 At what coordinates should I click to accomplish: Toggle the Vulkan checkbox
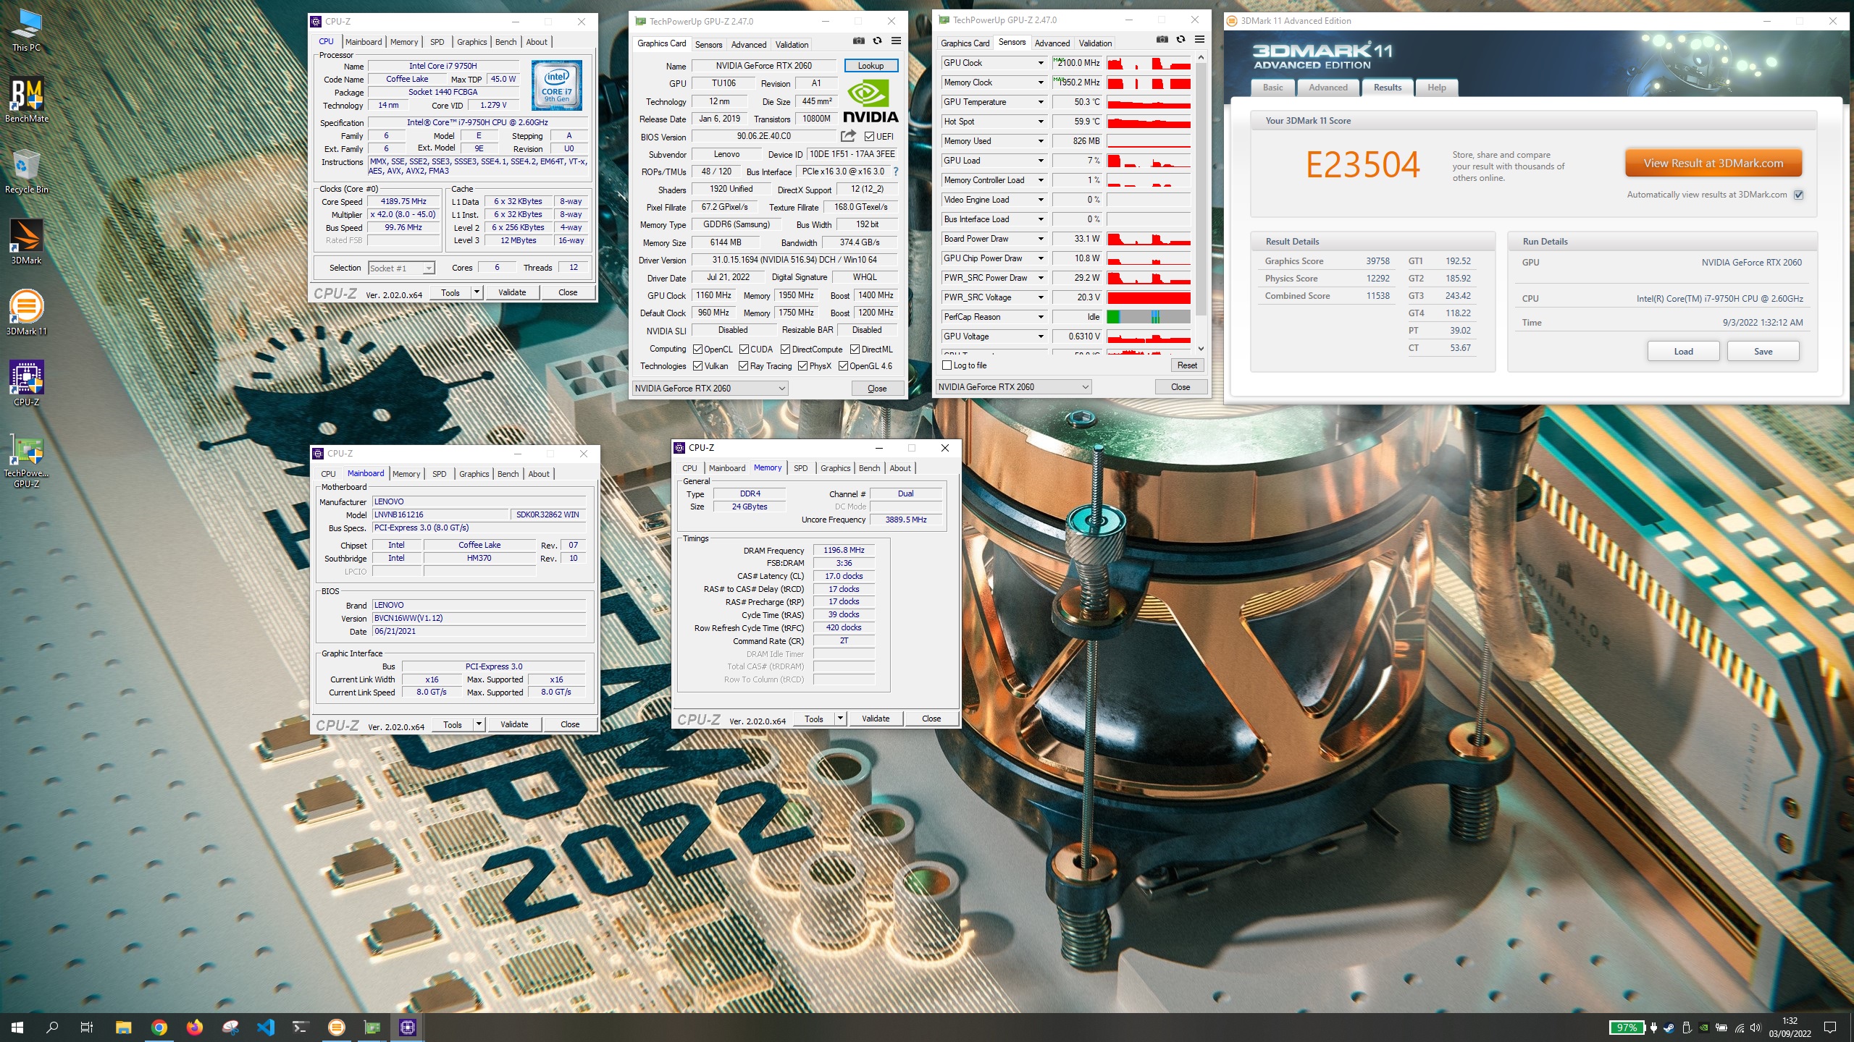click(x=697, y=366)
